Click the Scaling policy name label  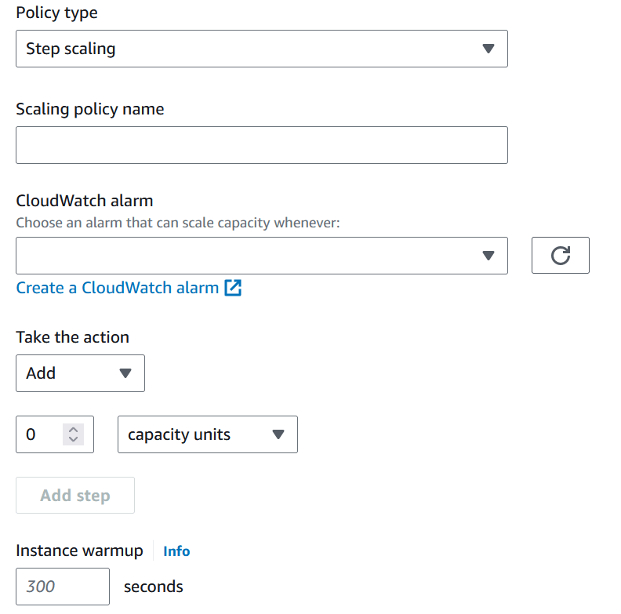[x=90, y=109]
